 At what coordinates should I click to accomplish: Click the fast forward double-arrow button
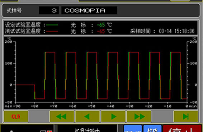click(x=139, y=117)
